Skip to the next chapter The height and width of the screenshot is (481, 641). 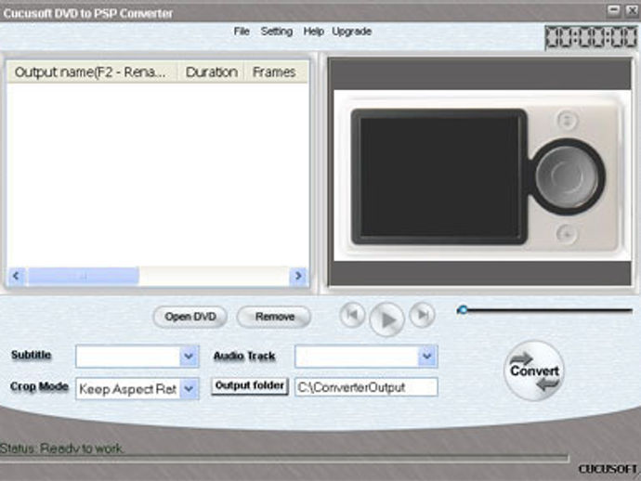point(422,315)
